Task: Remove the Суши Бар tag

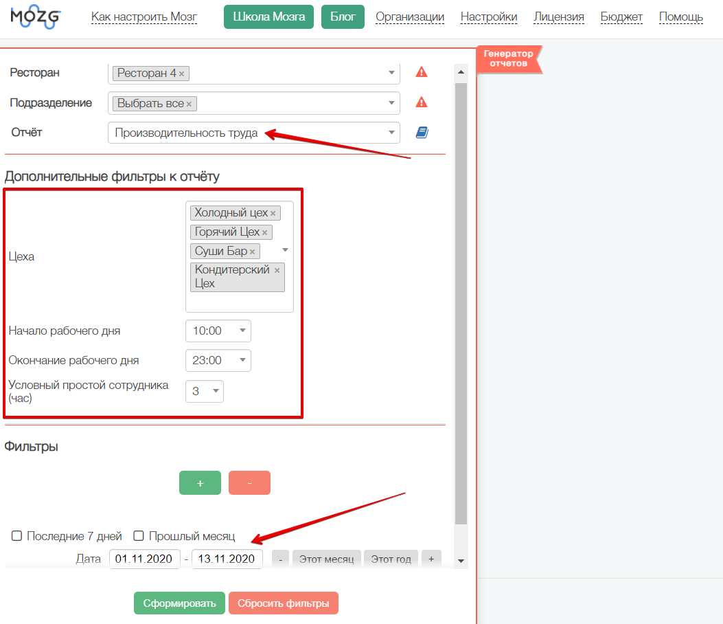Action: 252,252
